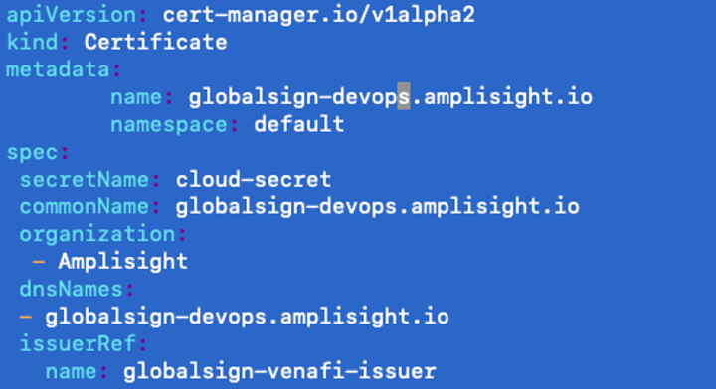716x389 pixels.
Task: Click the orange dash before Amplisight
Action: (x=39, y=262)
